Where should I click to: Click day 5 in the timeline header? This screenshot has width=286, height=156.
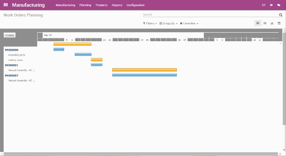67,40
